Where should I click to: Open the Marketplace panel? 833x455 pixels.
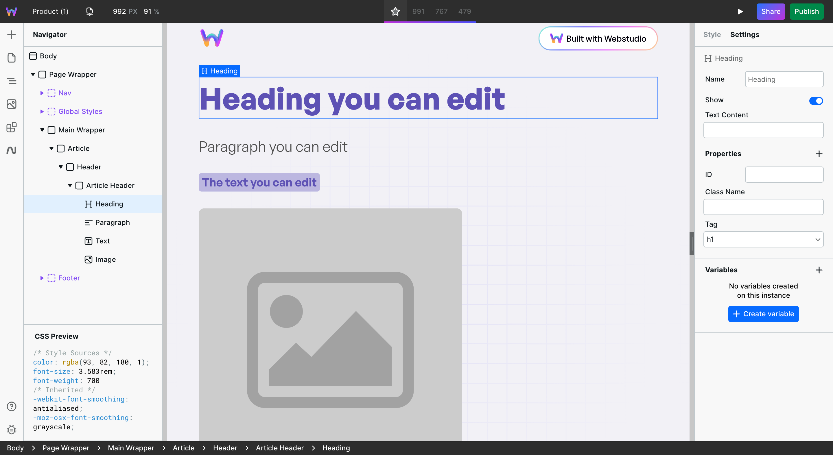click(x=12, y=127)
